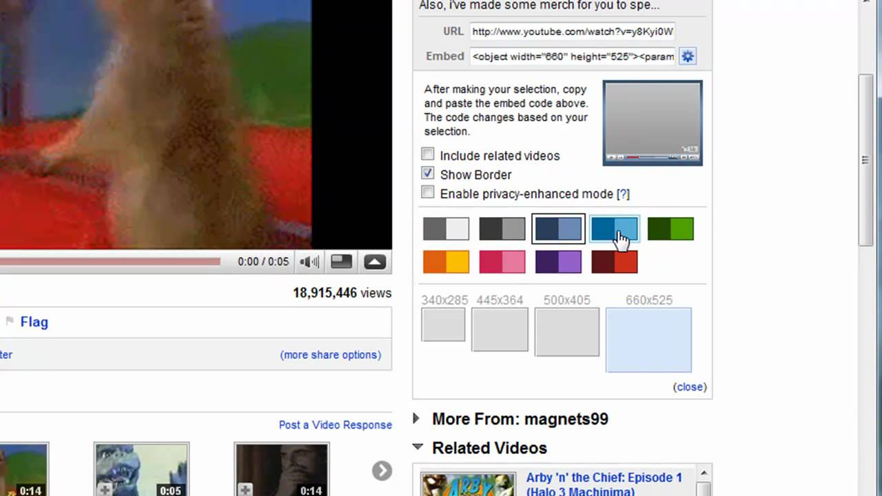Click inside the Embed code field
The width and height of the screenshot is (882, 496).
coord(573,56)
